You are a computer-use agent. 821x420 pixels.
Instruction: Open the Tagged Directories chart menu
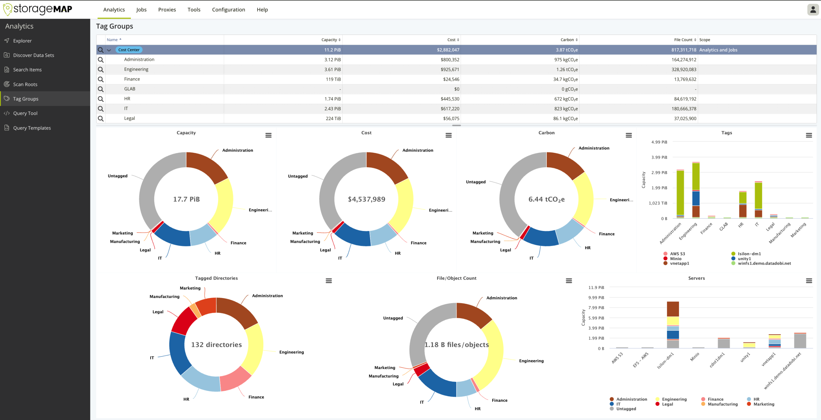pyautogui.click(x=329, y=281)
